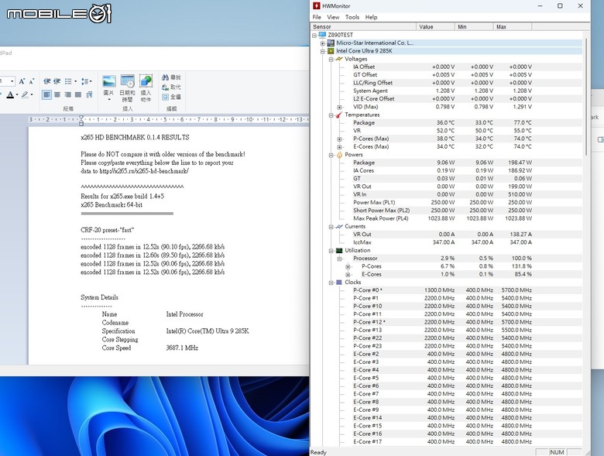Click the Intel Core Ultra CPU chip icon
This screenshot has height=456, width=604.
pyautogui.click(x=331, y=51)
